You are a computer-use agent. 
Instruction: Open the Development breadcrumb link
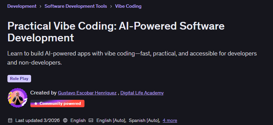point(22,6)
